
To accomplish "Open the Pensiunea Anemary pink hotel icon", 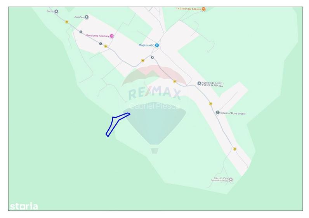I will [x=112, y=36].
